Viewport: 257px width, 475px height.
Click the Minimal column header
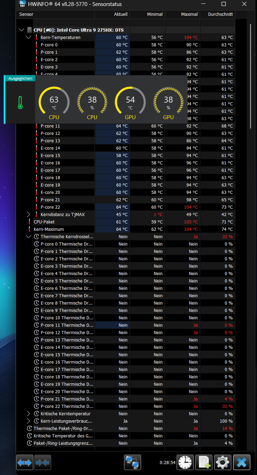[x=147, y=15]
